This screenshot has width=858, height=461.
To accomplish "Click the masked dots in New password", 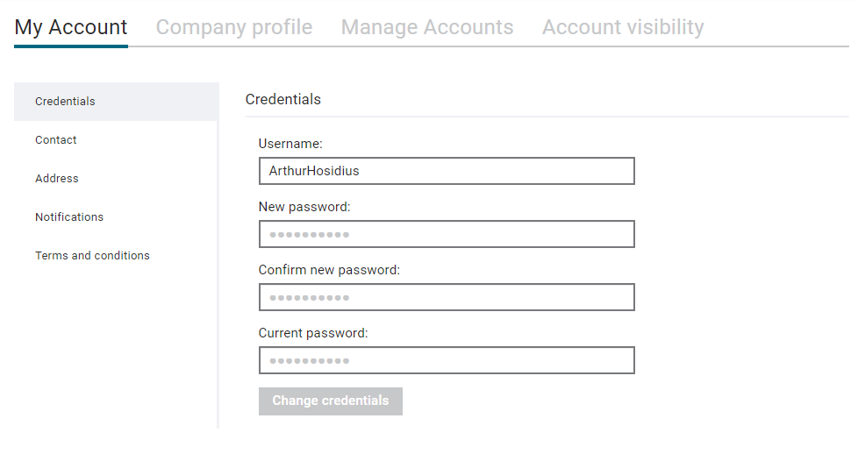I will (x=309, y=235).
